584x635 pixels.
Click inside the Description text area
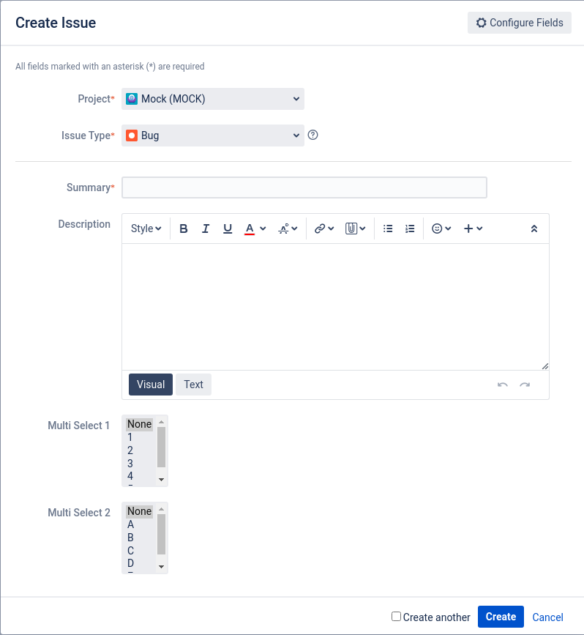pos(335,307)
